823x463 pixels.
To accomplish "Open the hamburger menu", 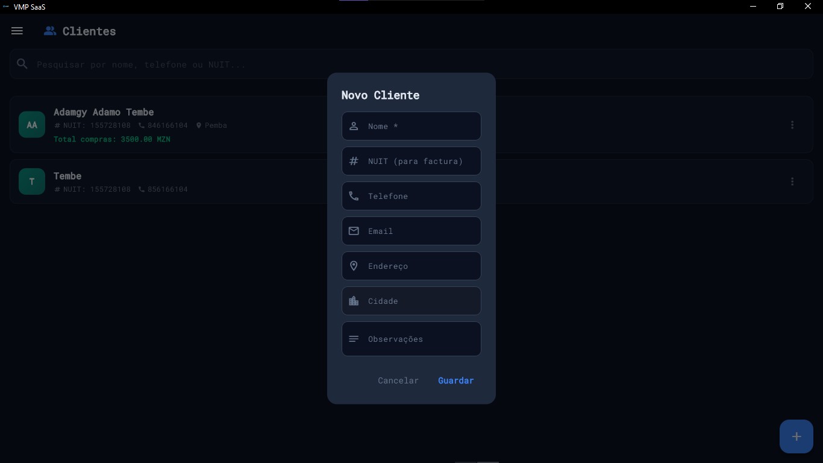I will [x=17, y=31].
